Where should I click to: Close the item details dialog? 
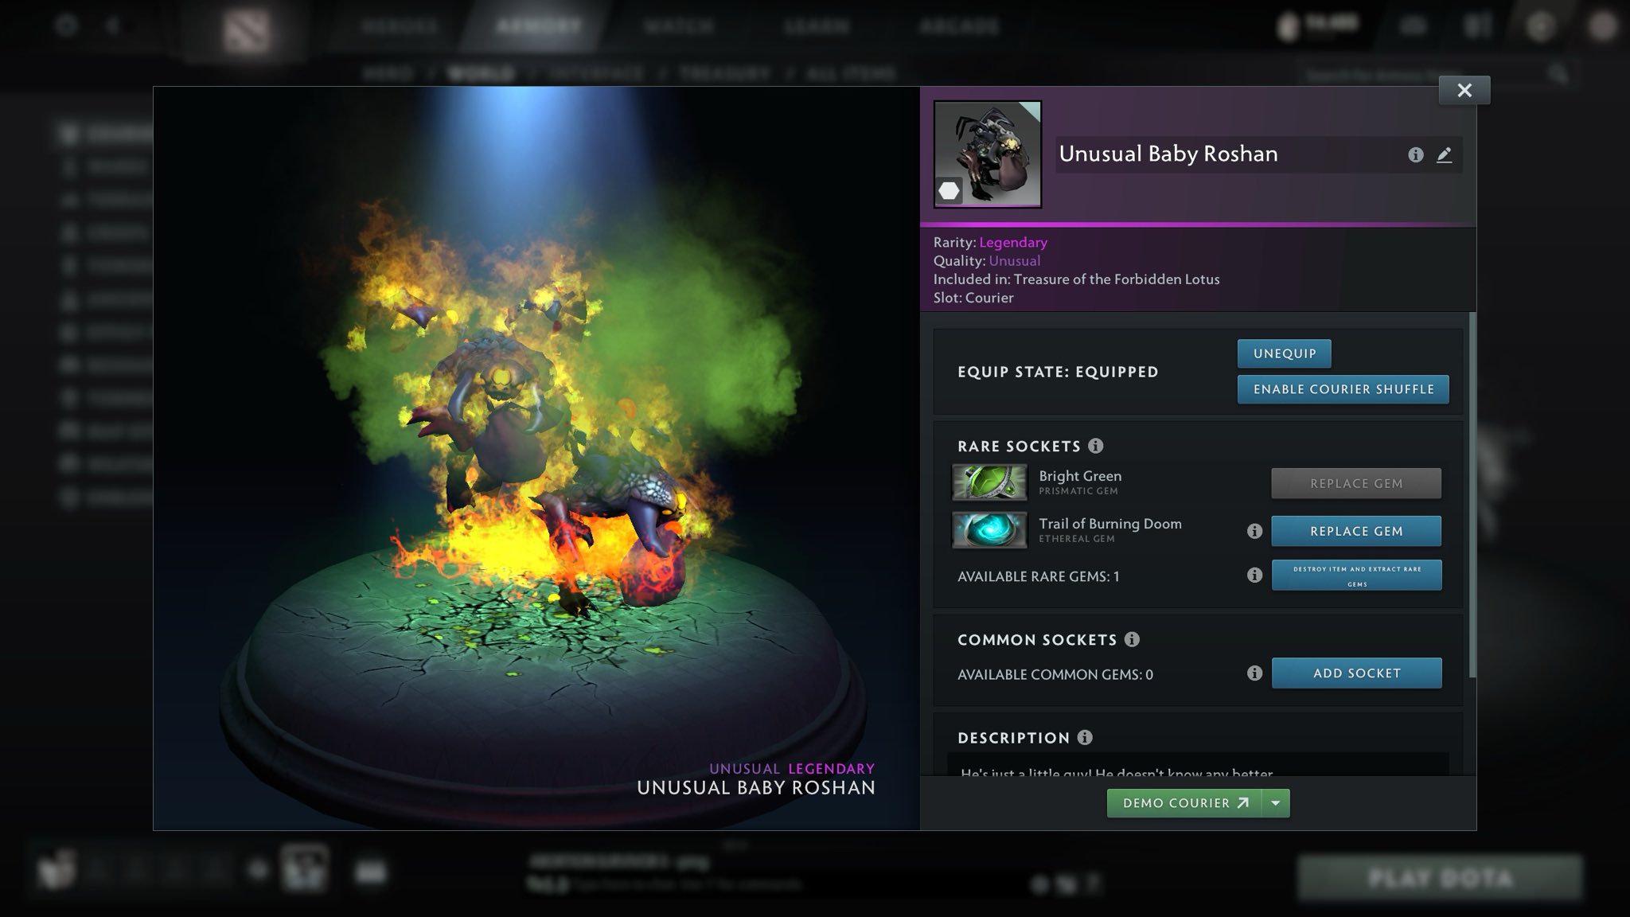tap(1464, 91)
